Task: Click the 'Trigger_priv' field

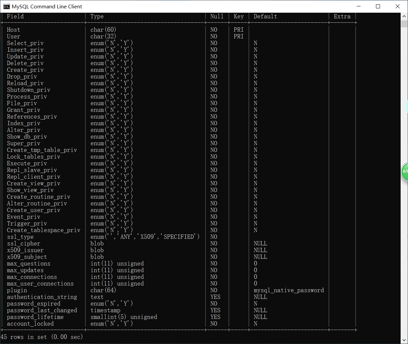Action: coord(27,223)
